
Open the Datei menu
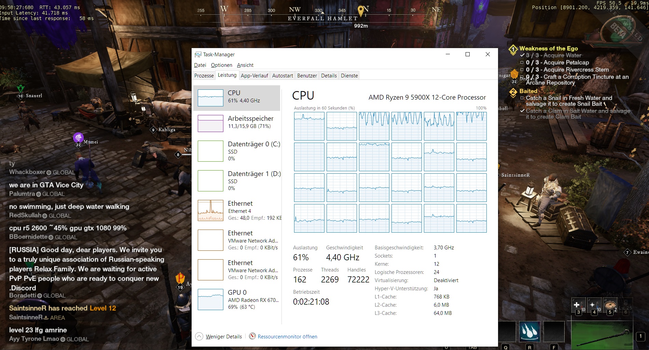(x=200, y=65)
